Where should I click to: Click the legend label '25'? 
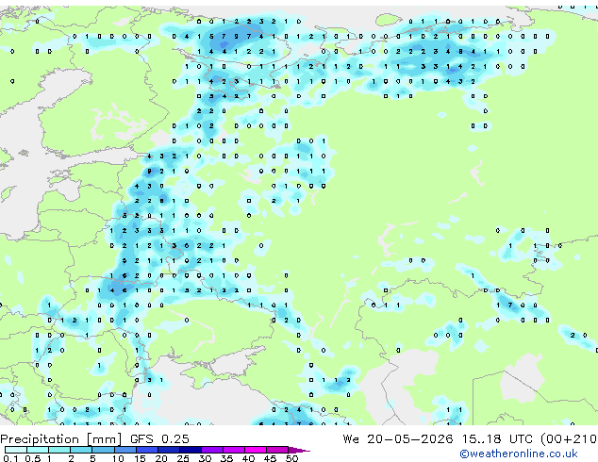(x=183, y=458)
